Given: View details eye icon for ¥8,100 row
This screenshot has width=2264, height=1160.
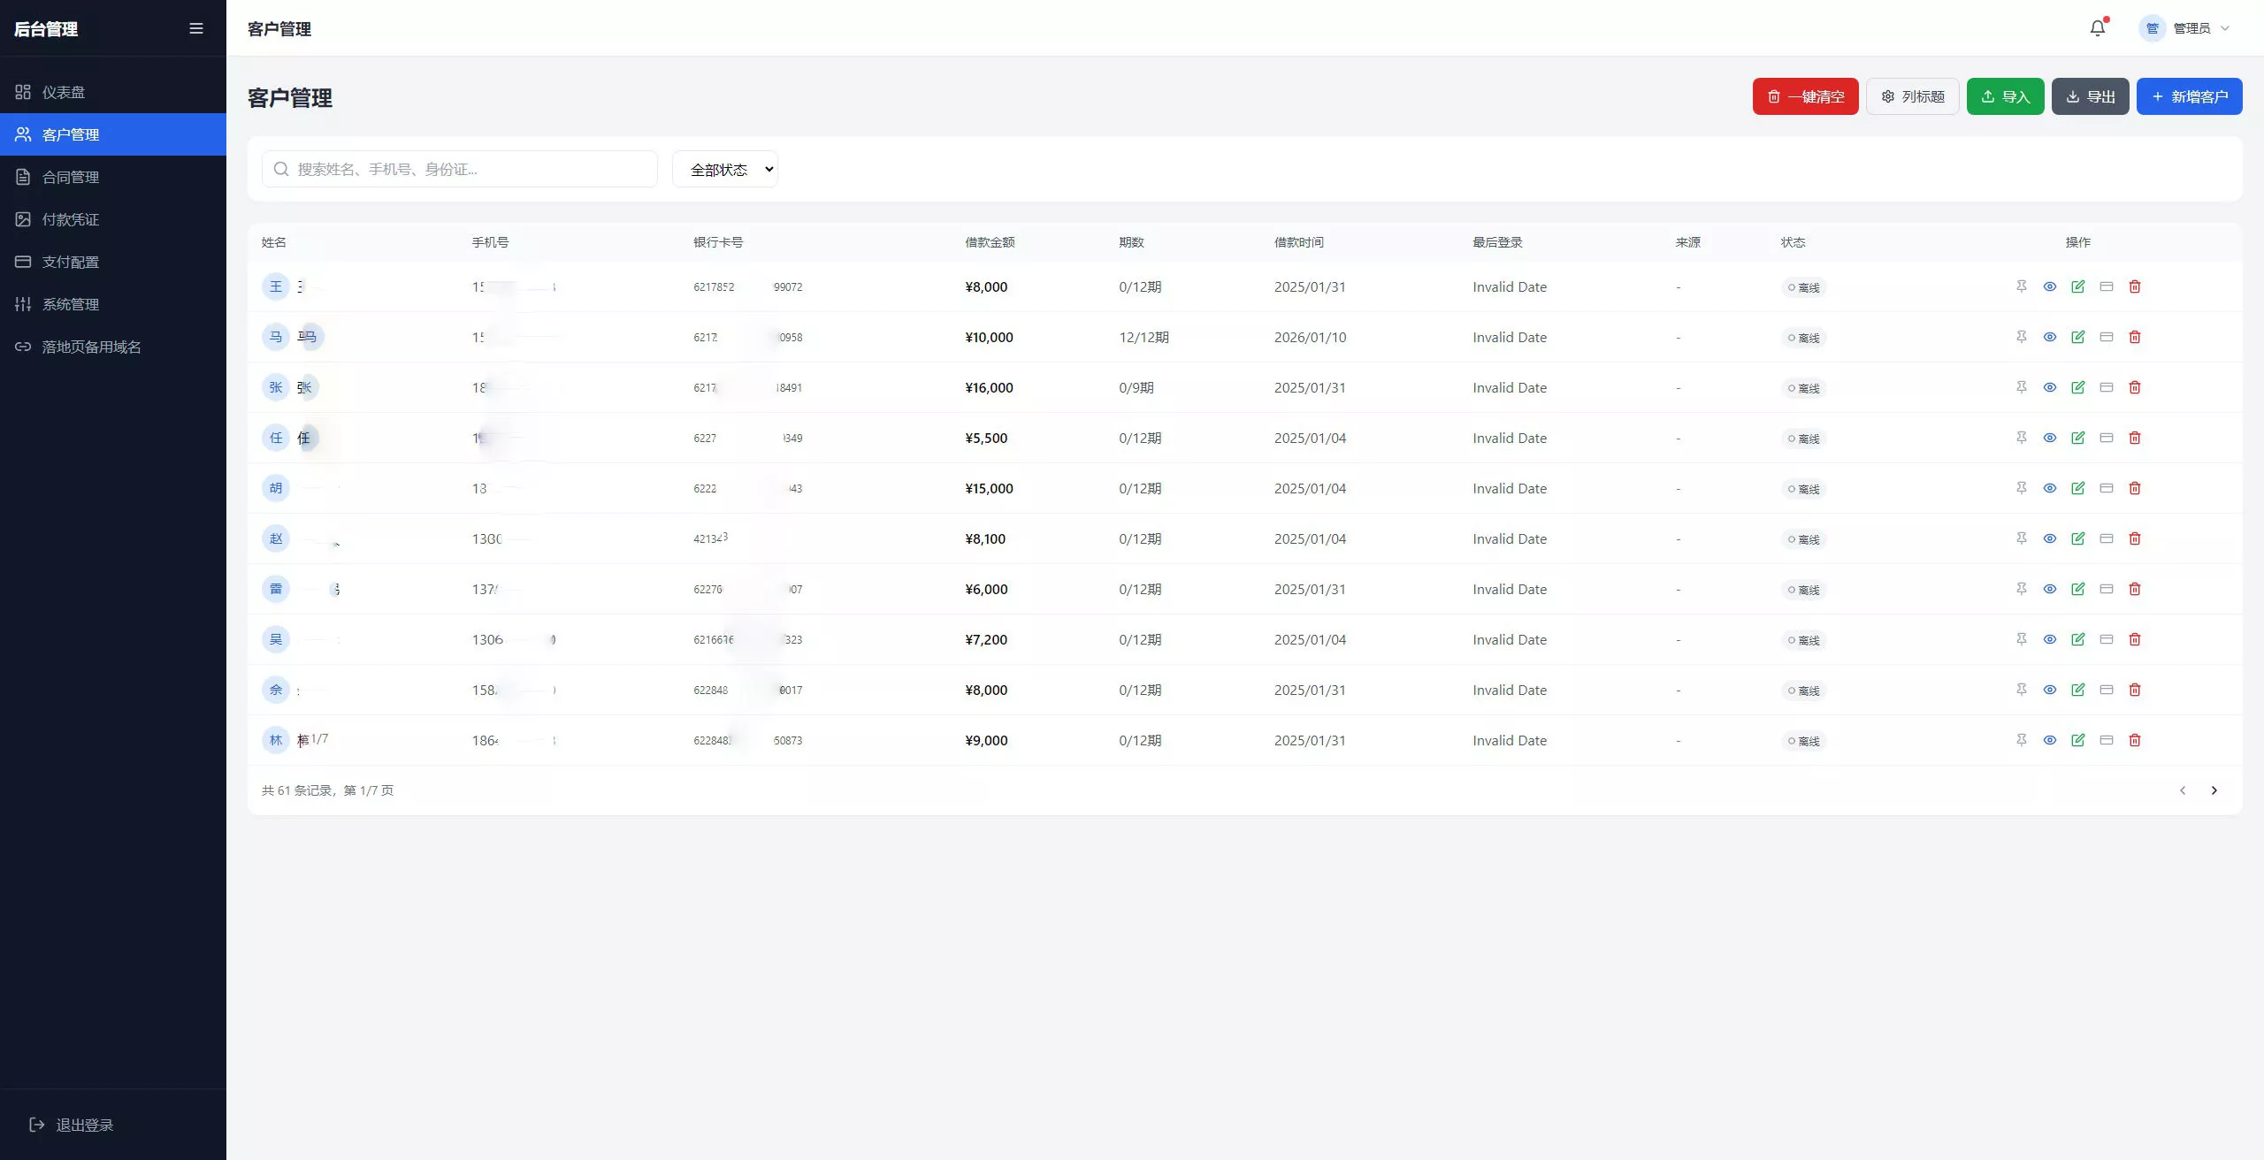Looking at the screenshot, I should (x=2049, y=538).
